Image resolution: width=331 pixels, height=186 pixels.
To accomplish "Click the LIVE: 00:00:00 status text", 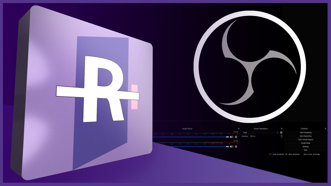I will (x=278, y=154).
